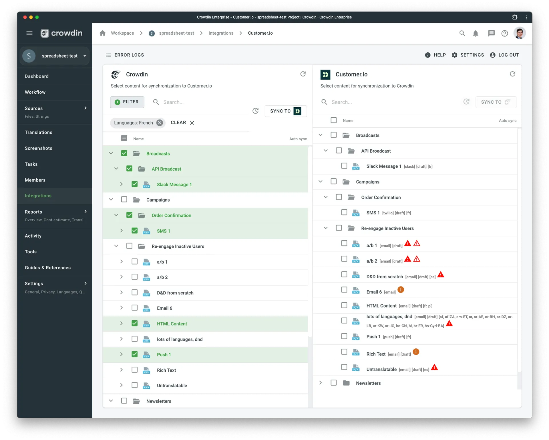
Task: Click the first red warning on a/b 1
Action: pos(408,244)
